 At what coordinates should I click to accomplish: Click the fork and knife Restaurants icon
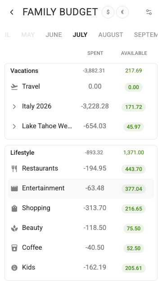click(14, 169)
